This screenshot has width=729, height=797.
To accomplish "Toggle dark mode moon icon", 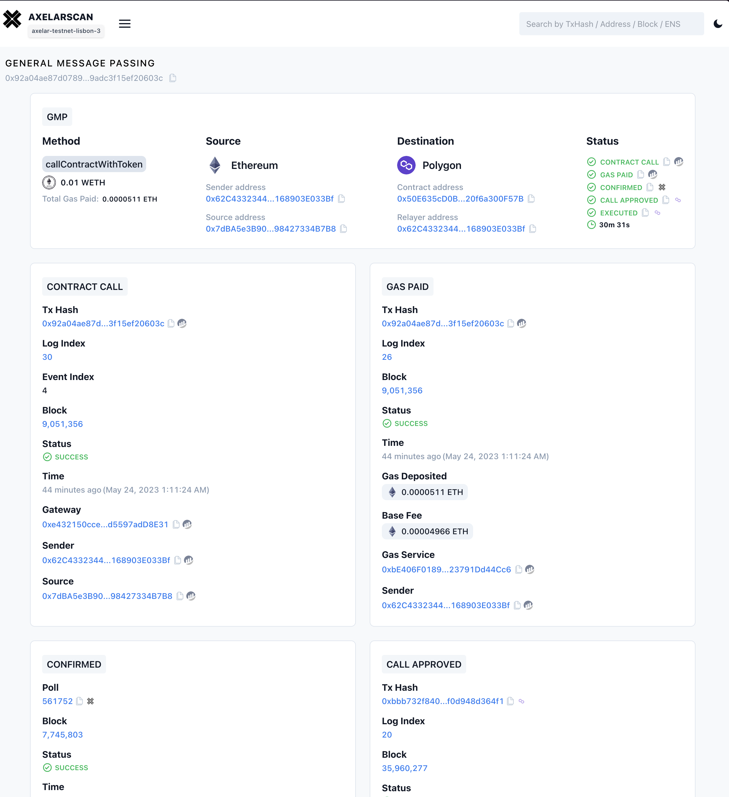I will pyautogui.click(x=717, y=24).
